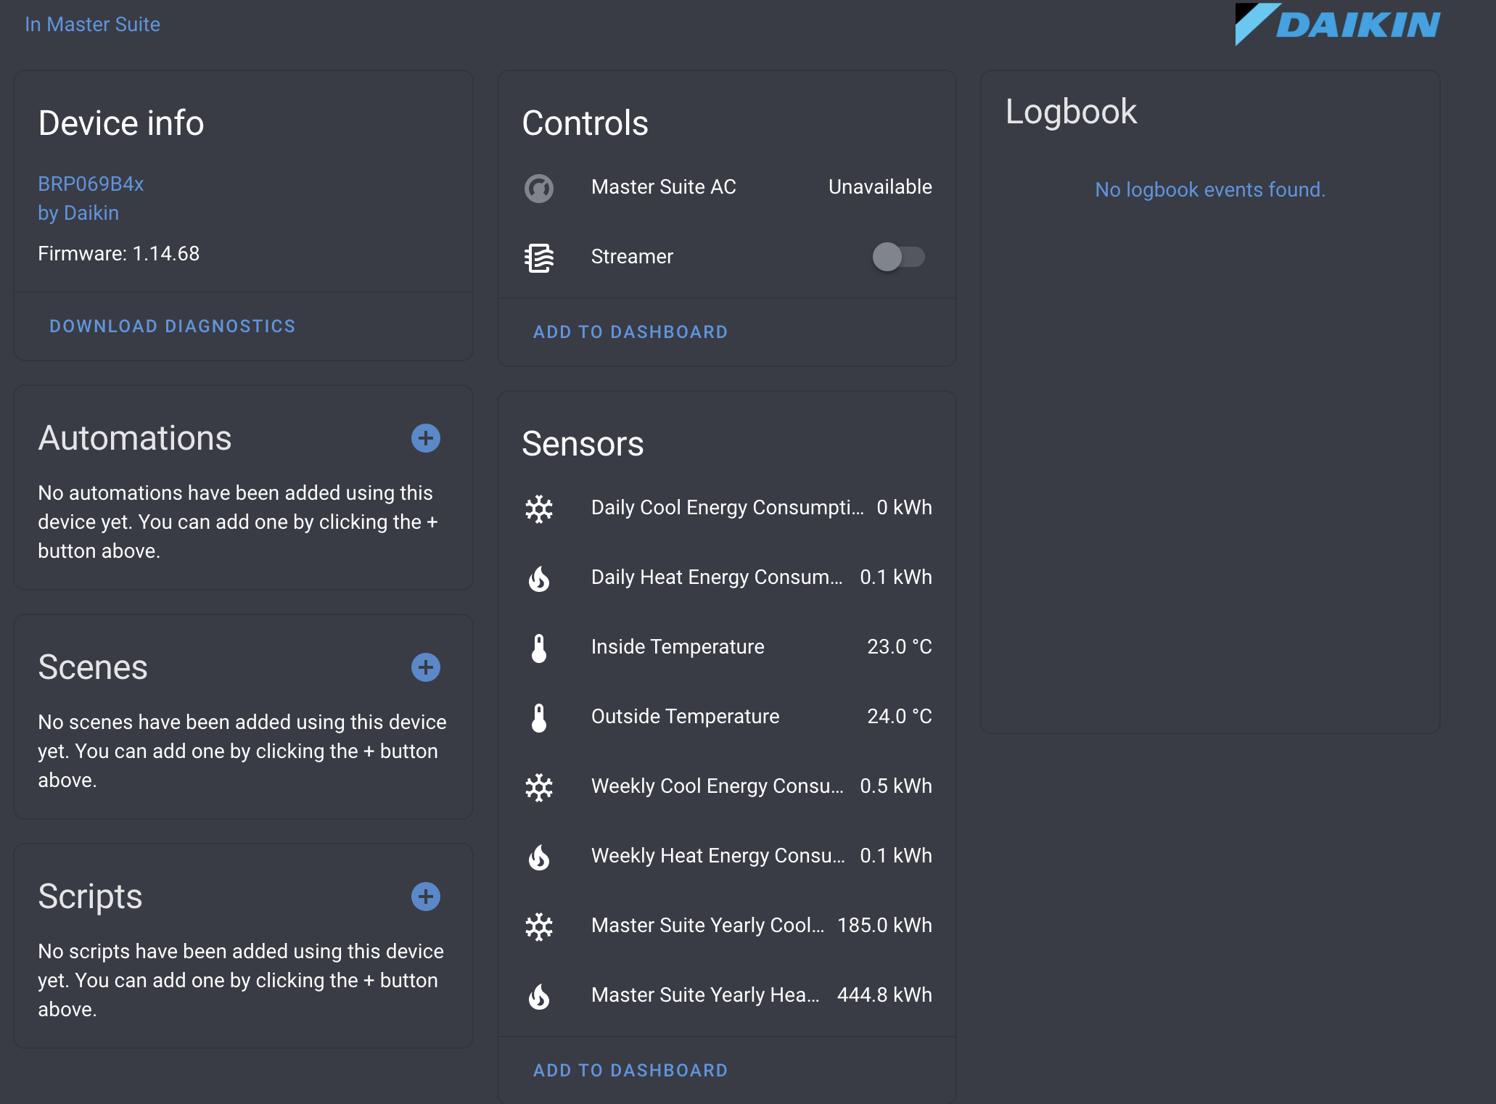The width and height of the screenshot is (1496, 1104).
Task: Navigate back via 'In Master Suite' breadcrumb
Action: tap(92, 24)
